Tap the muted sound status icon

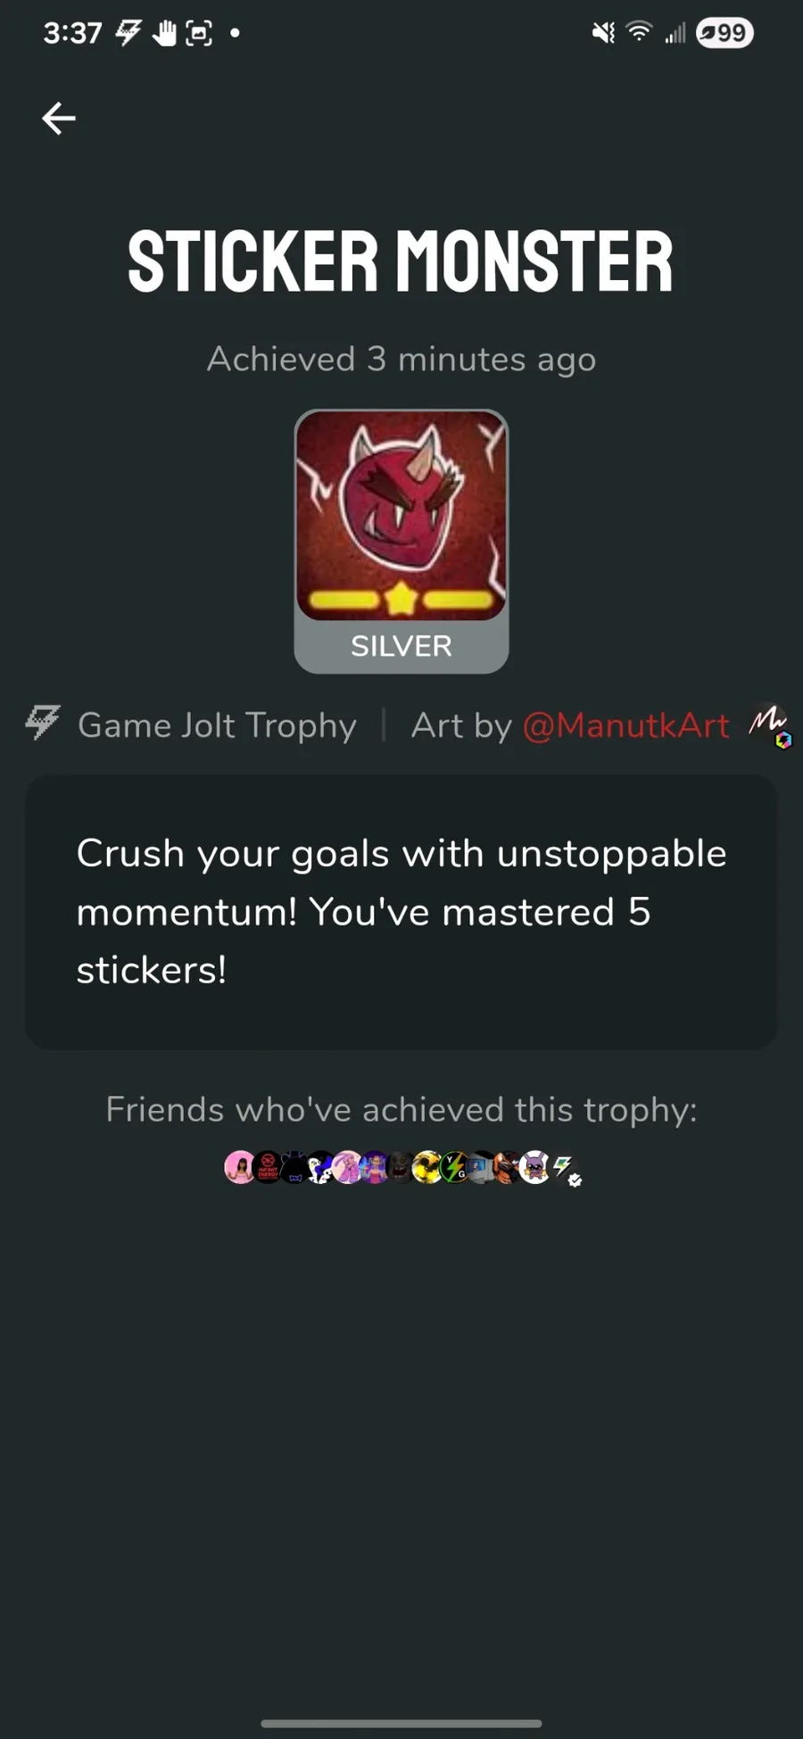point(603,33)
